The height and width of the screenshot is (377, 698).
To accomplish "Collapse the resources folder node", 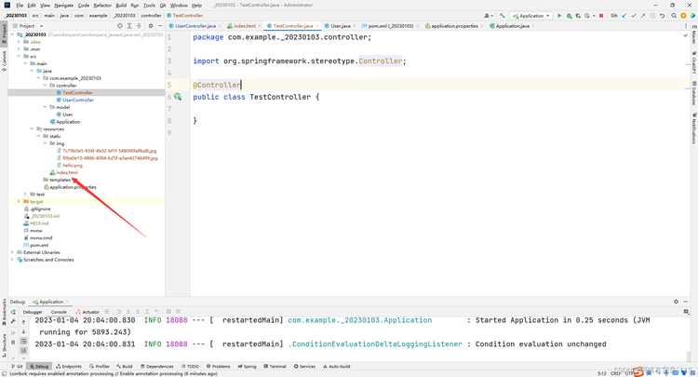I will tap(32, 128).
